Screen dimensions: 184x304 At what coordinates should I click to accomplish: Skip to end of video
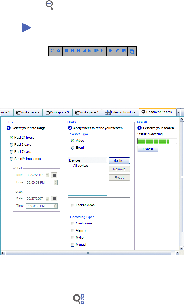pos(102,51)
